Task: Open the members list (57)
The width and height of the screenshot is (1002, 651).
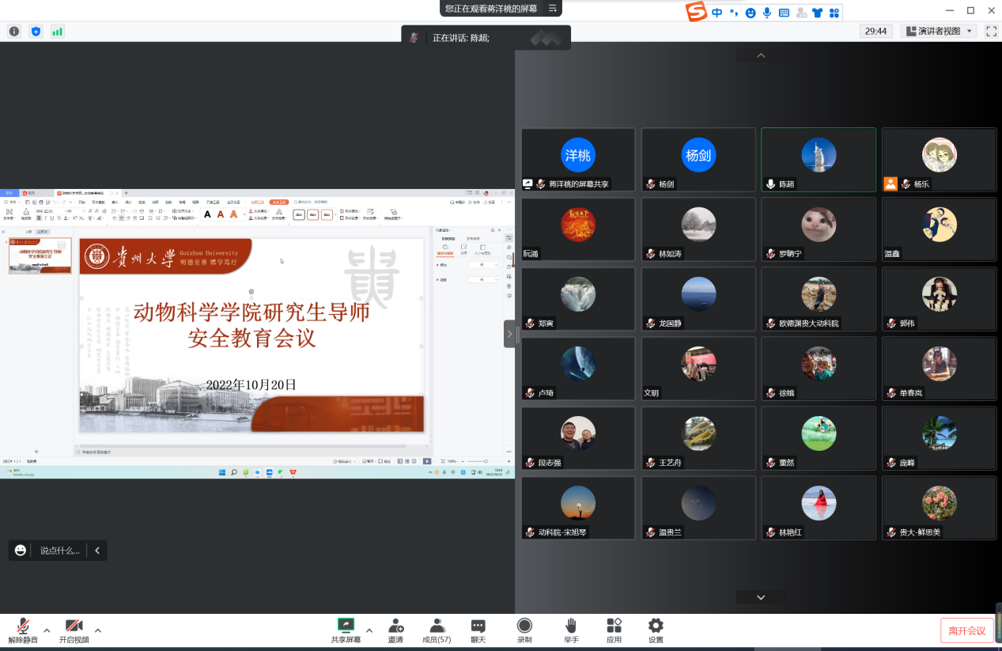Action: [x=437, y=626]
